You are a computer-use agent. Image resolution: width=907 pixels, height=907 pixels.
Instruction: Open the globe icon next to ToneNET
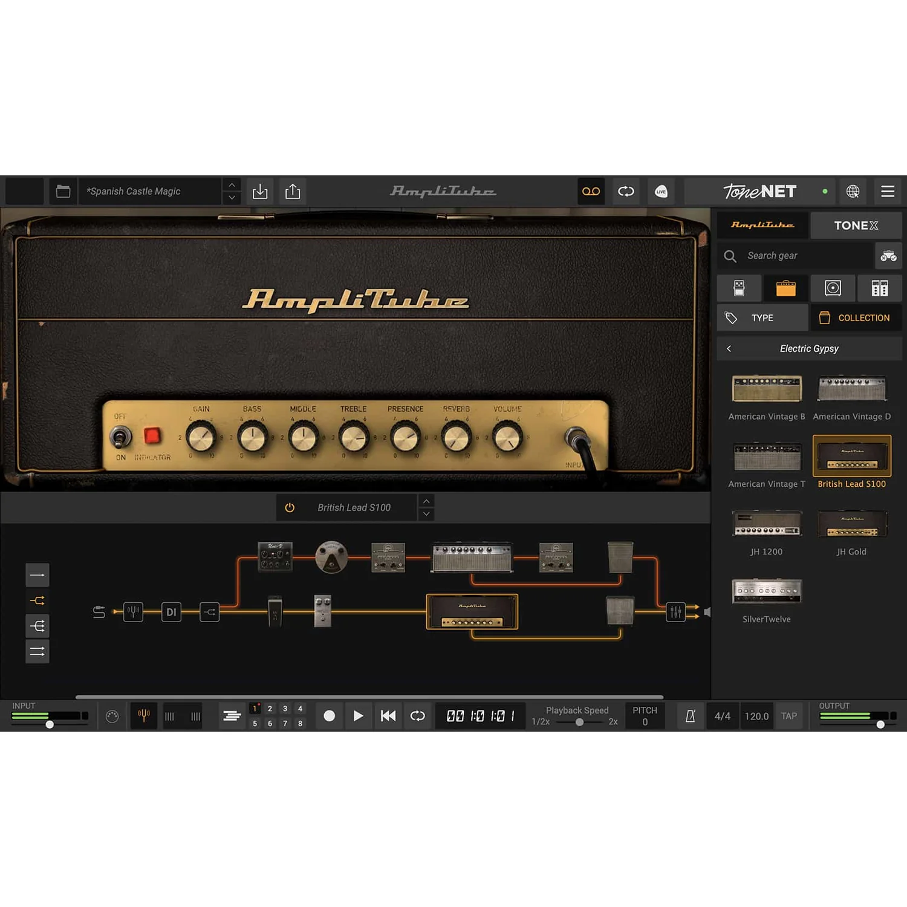tap(853, 192)
